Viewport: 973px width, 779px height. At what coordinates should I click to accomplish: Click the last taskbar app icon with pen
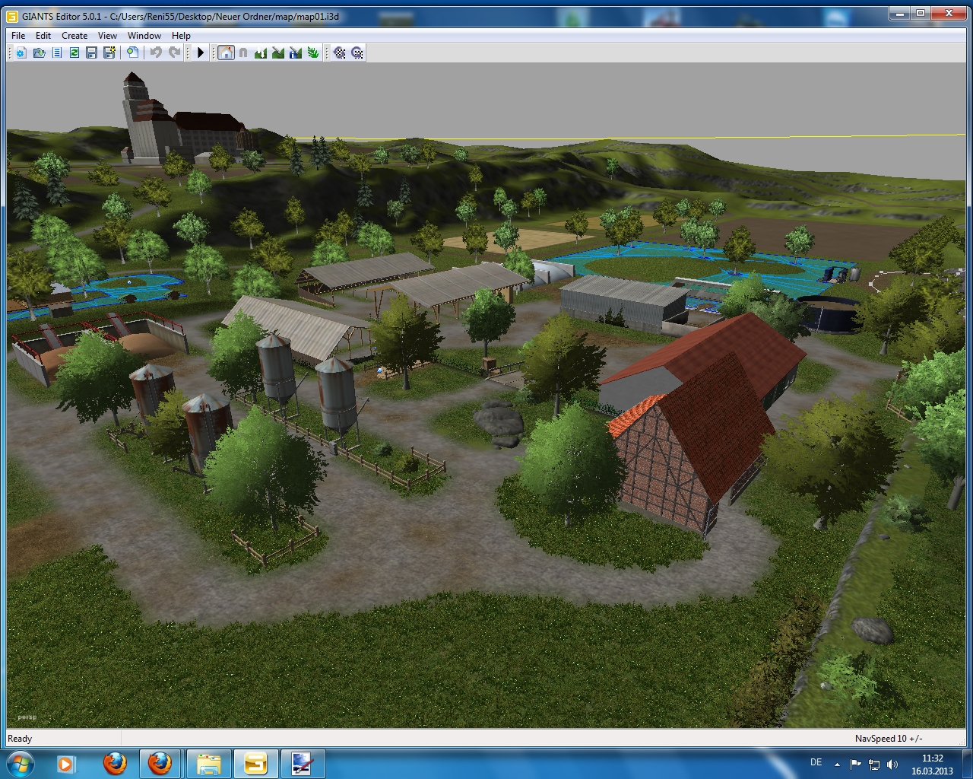tap(303, 763)
